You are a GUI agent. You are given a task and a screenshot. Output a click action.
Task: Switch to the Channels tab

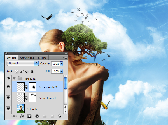pos(27,58)
